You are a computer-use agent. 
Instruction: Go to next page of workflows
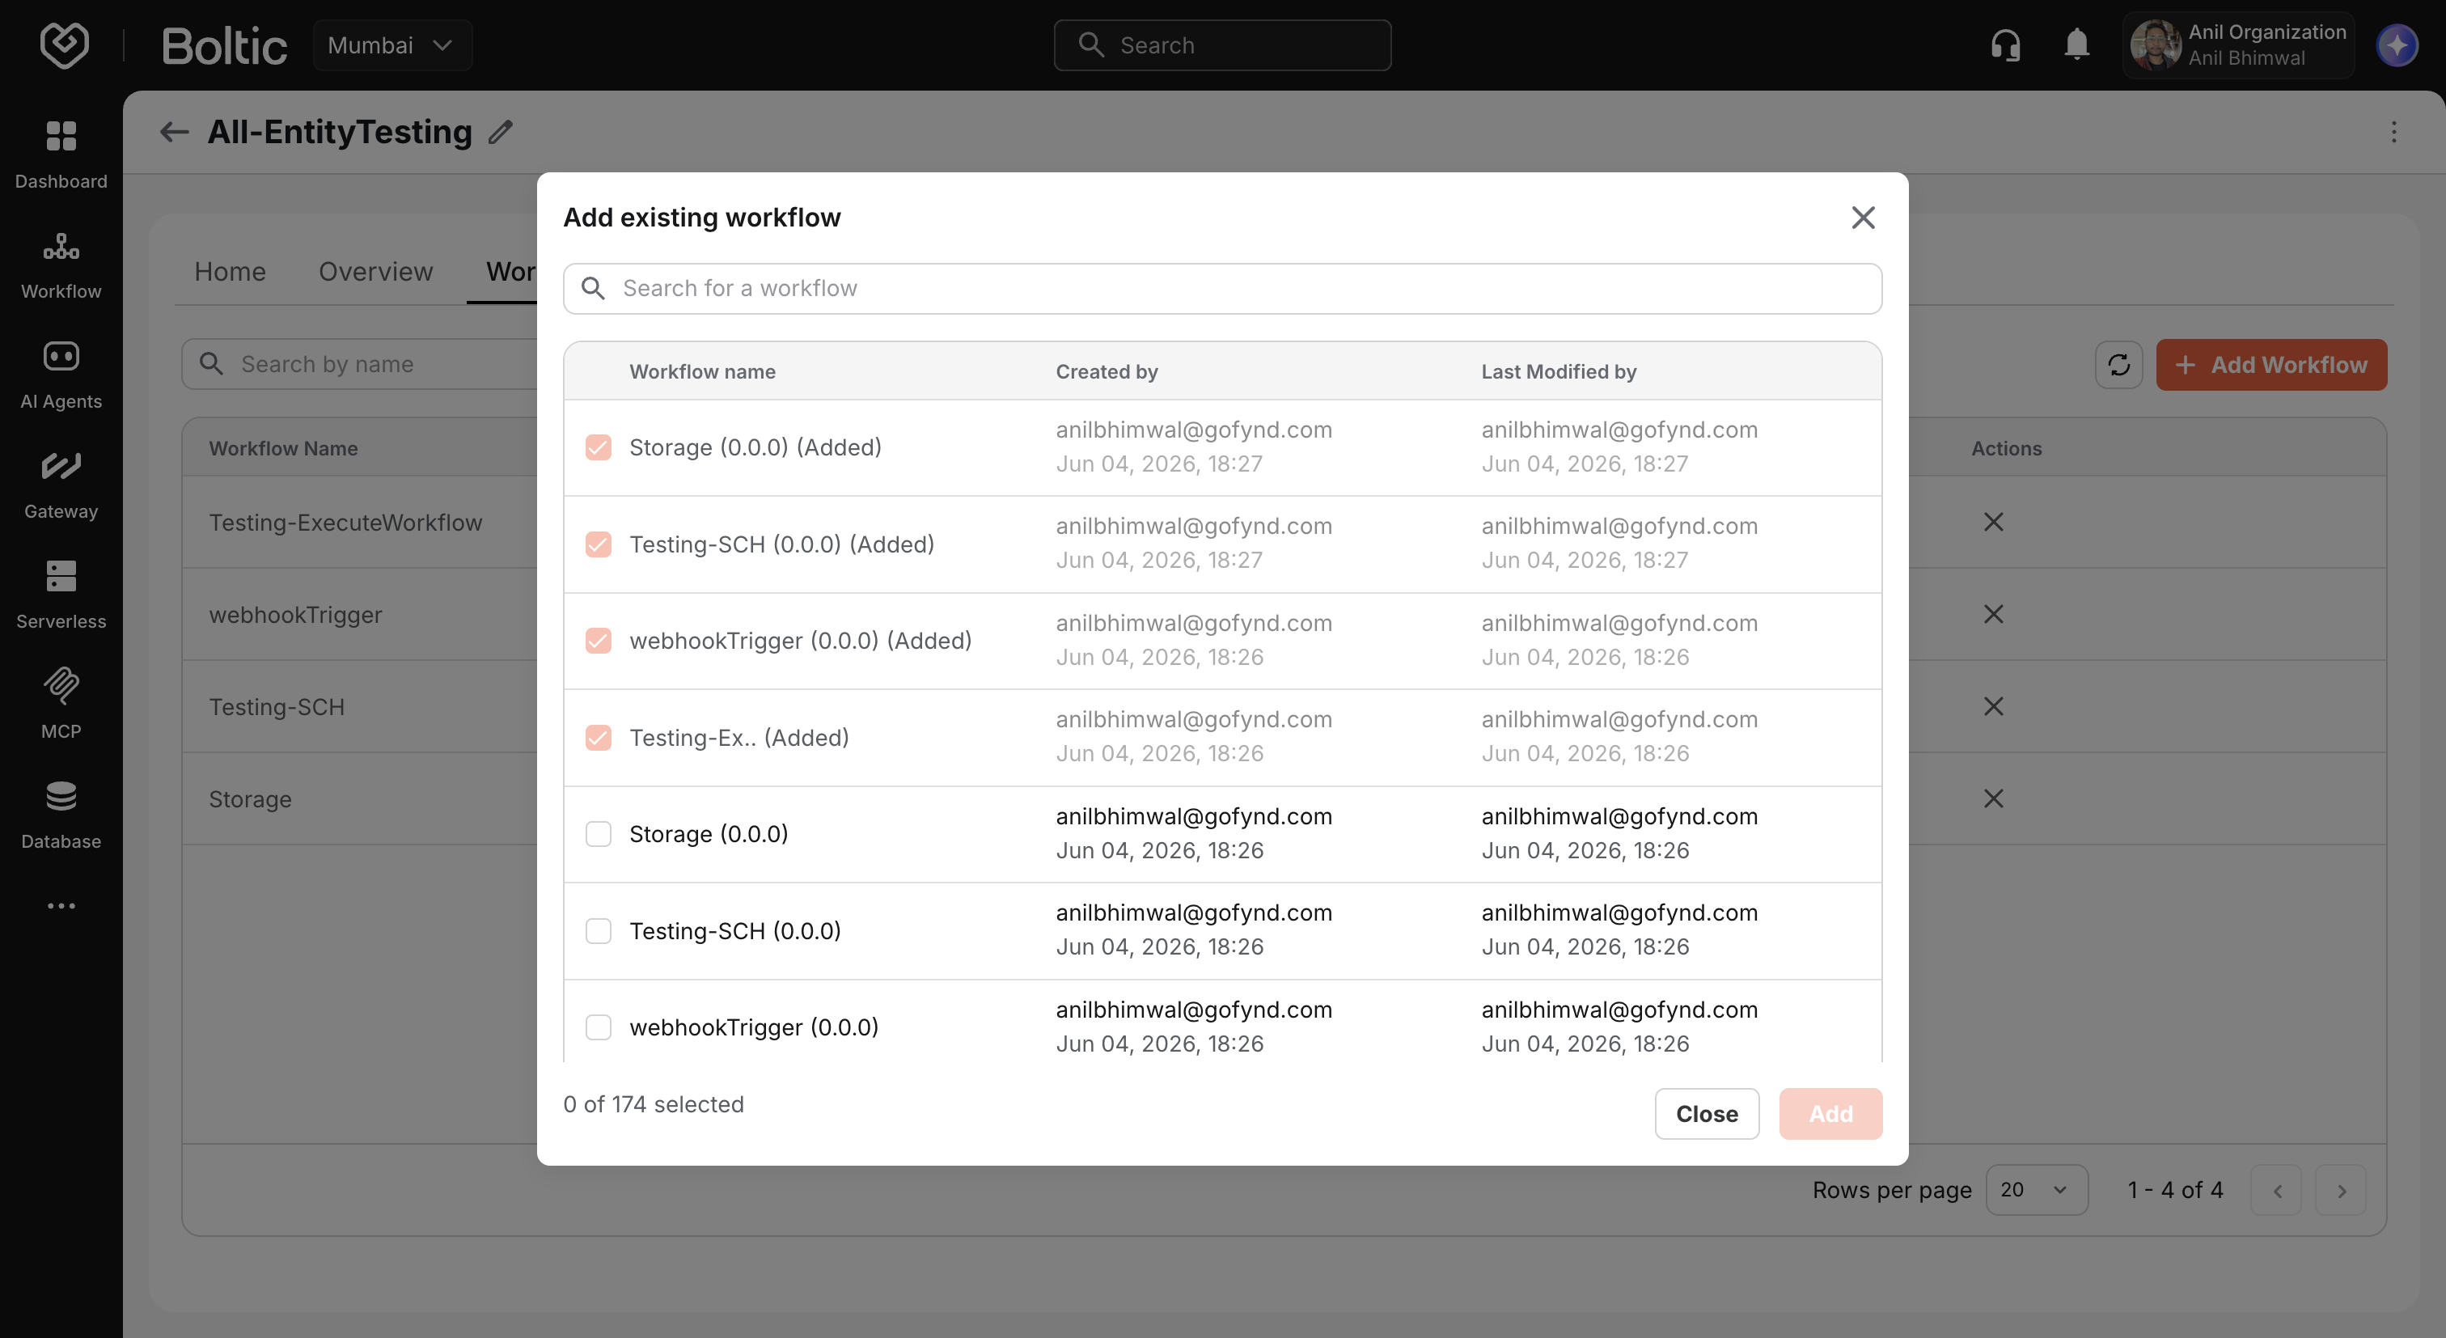coord(2341,1190)
